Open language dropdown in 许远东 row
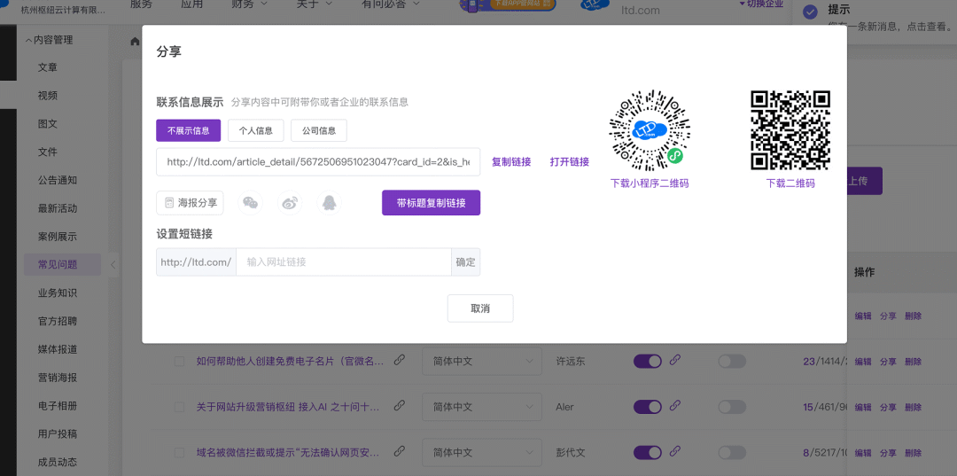The image size is (957, 476). tap(481, 362)
